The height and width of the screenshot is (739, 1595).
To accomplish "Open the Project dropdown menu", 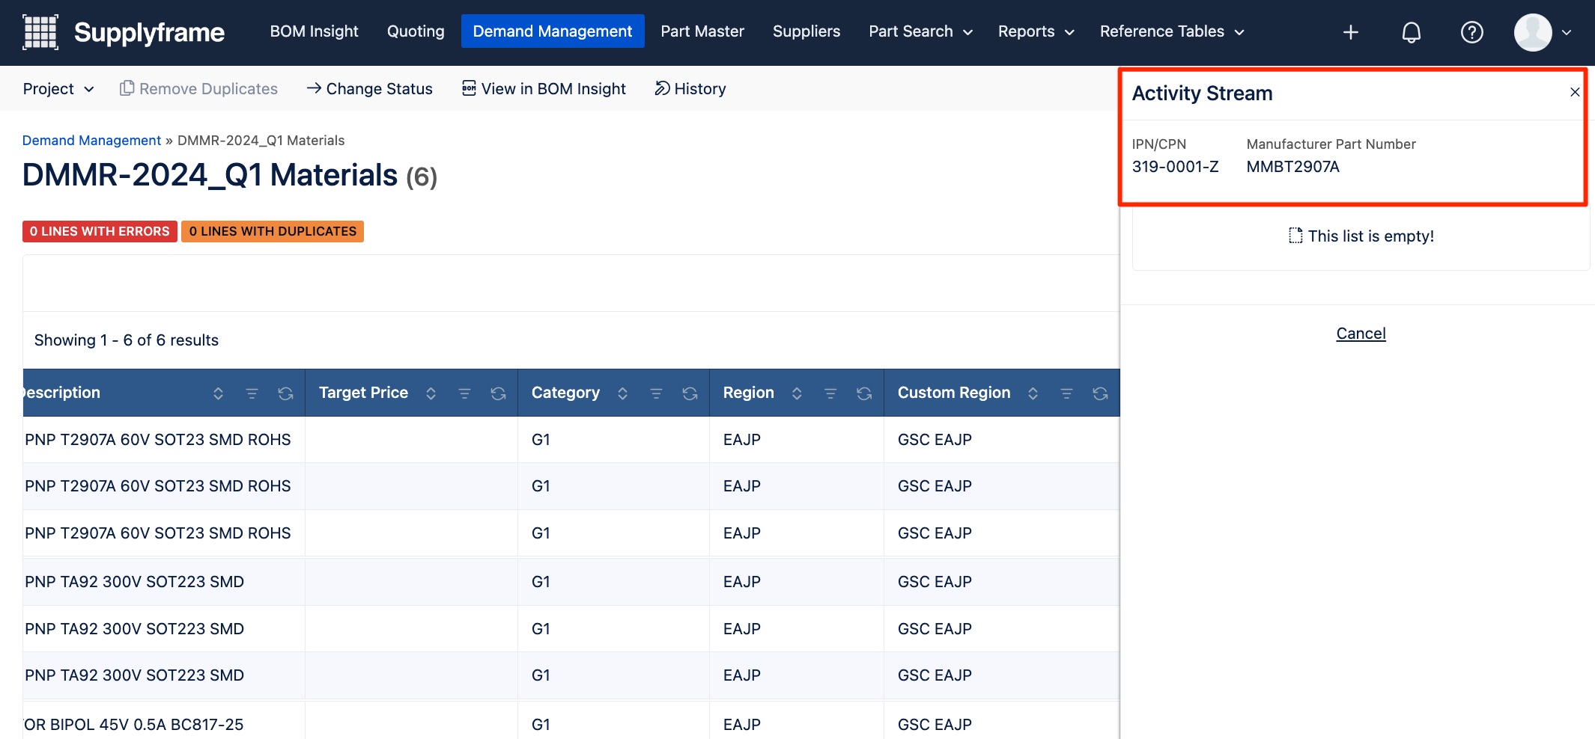I will 58,88.
